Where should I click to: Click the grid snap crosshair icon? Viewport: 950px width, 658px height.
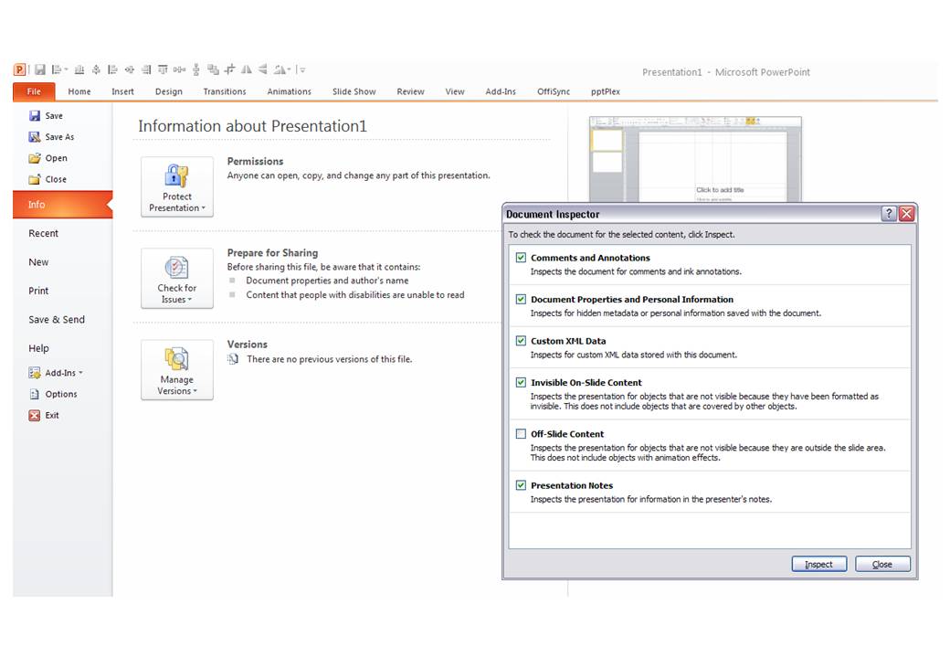point(229,69)
